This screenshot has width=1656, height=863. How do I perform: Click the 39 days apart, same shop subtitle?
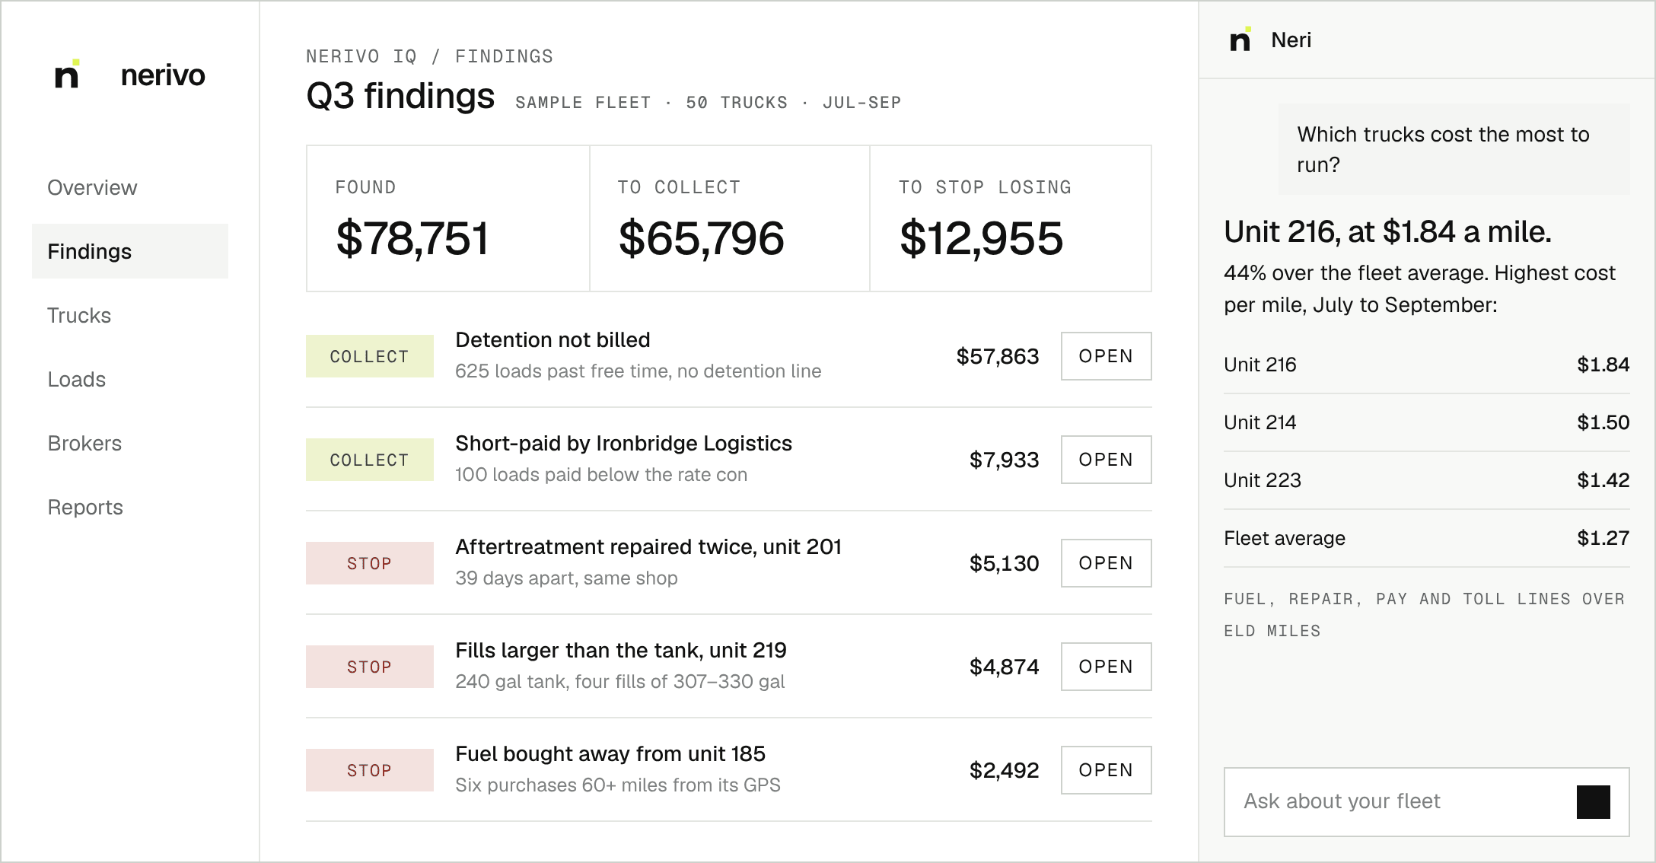566,578
